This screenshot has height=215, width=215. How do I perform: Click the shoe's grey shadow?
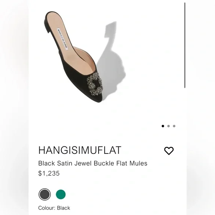(111, 60)
